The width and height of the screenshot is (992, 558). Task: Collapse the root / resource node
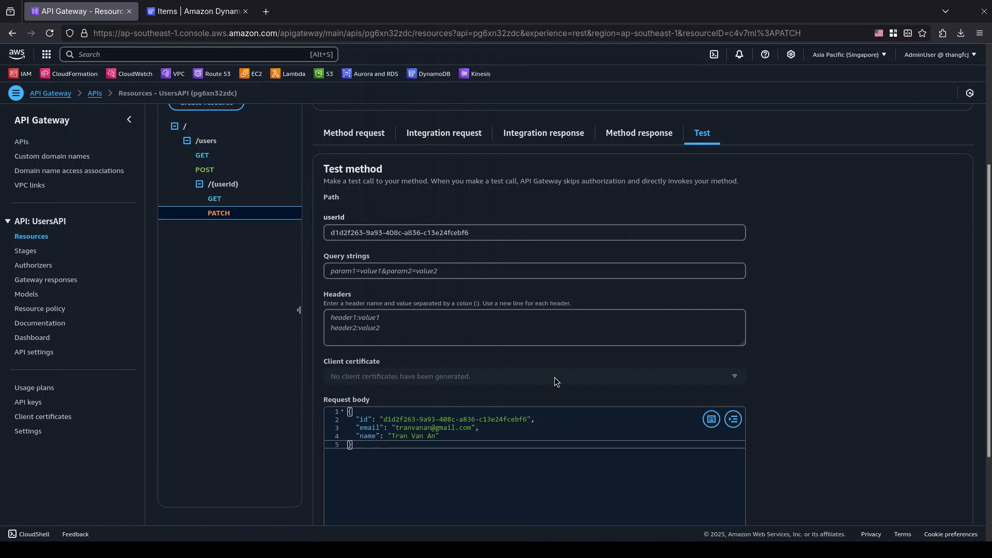pos(175,126)
